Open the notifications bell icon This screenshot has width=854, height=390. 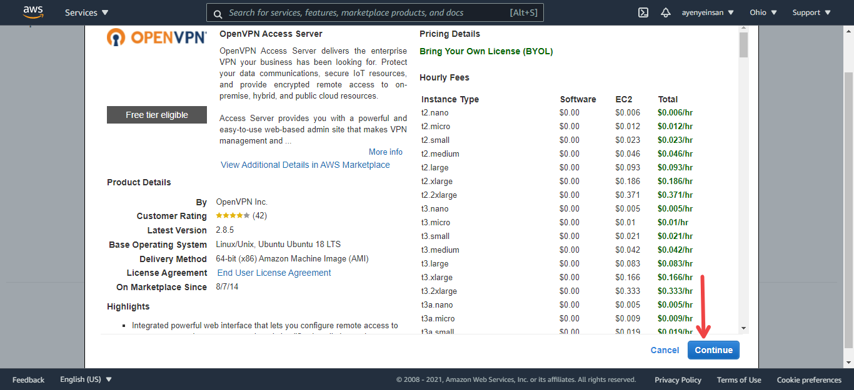(x=666, y=12)
